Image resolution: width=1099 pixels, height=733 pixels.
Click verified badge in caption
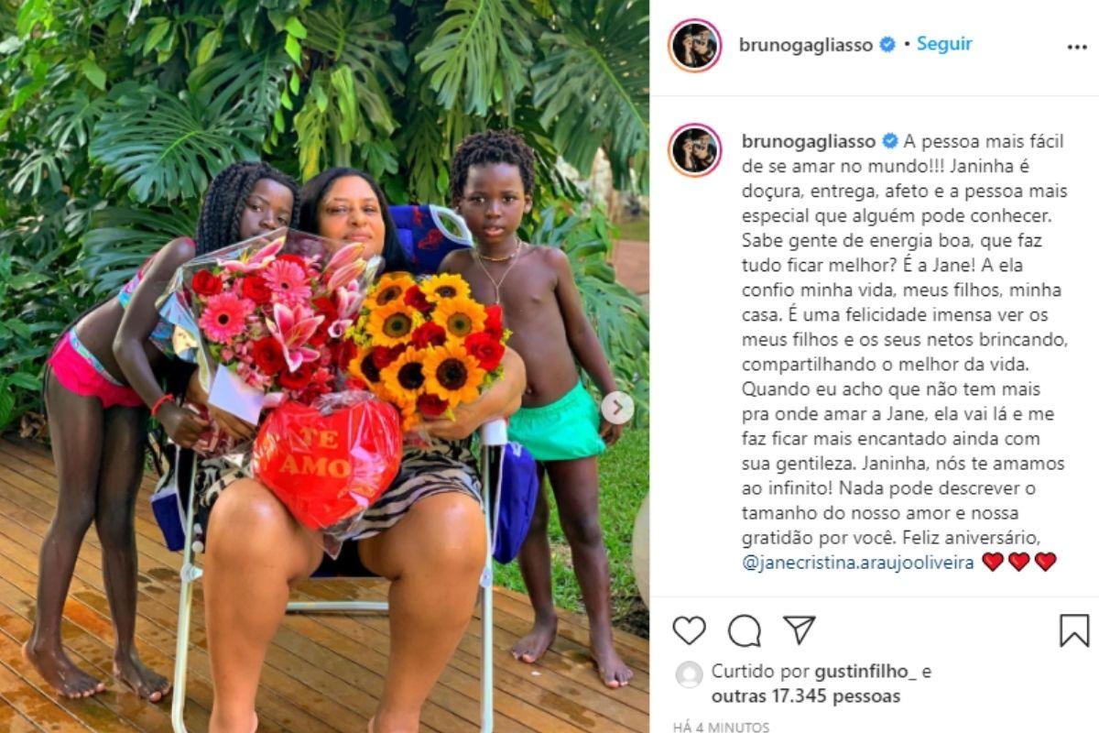[889, 141]
